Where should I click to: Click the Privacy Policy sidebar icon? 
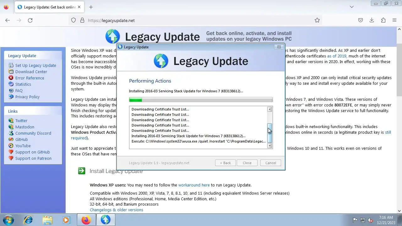click(x=11, y=97)
